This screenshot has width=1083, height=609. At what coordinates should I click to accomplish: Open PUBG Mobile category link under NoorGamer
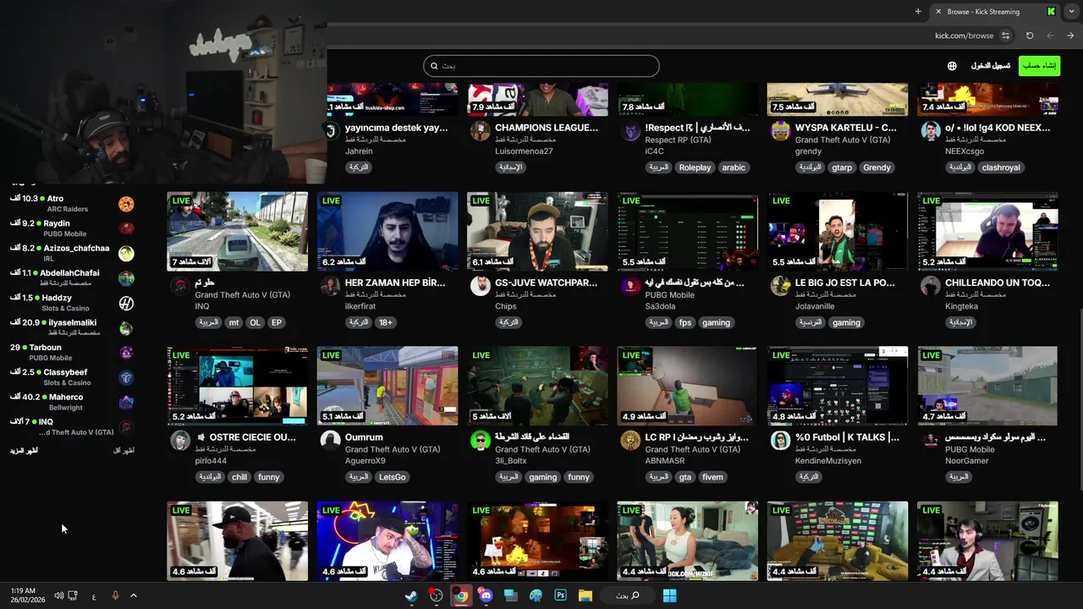pyautogui.click(x=970, y=449)
